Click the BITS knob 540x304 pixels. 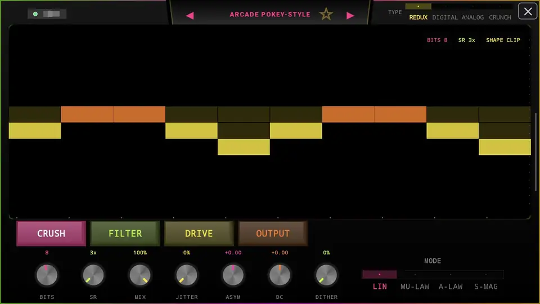click(47, 275)
